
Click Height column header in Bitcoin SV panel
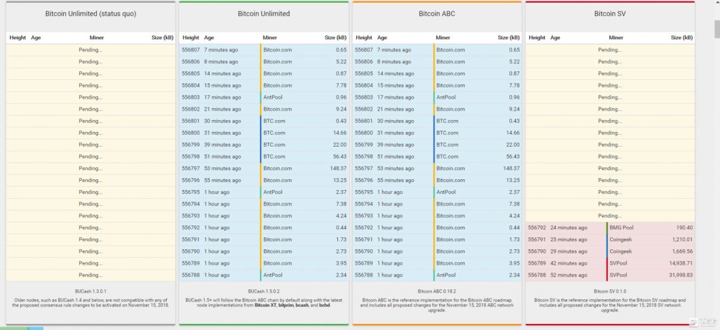point(537,38)
